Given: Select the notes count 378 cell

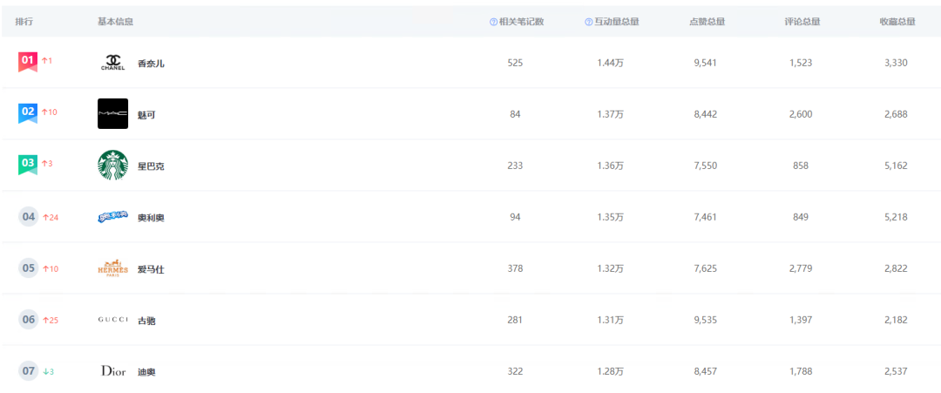Looking at the screenshot, I should click(x=515, y=268).
